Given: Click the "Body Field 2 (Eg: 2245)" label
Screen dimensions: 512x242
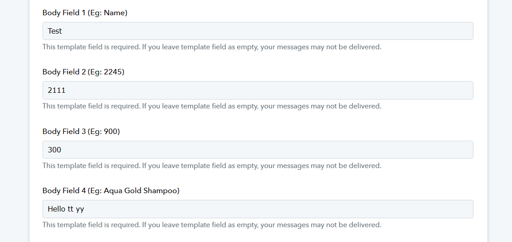Looking at the screenshot, I should click(x=83, y=72).
